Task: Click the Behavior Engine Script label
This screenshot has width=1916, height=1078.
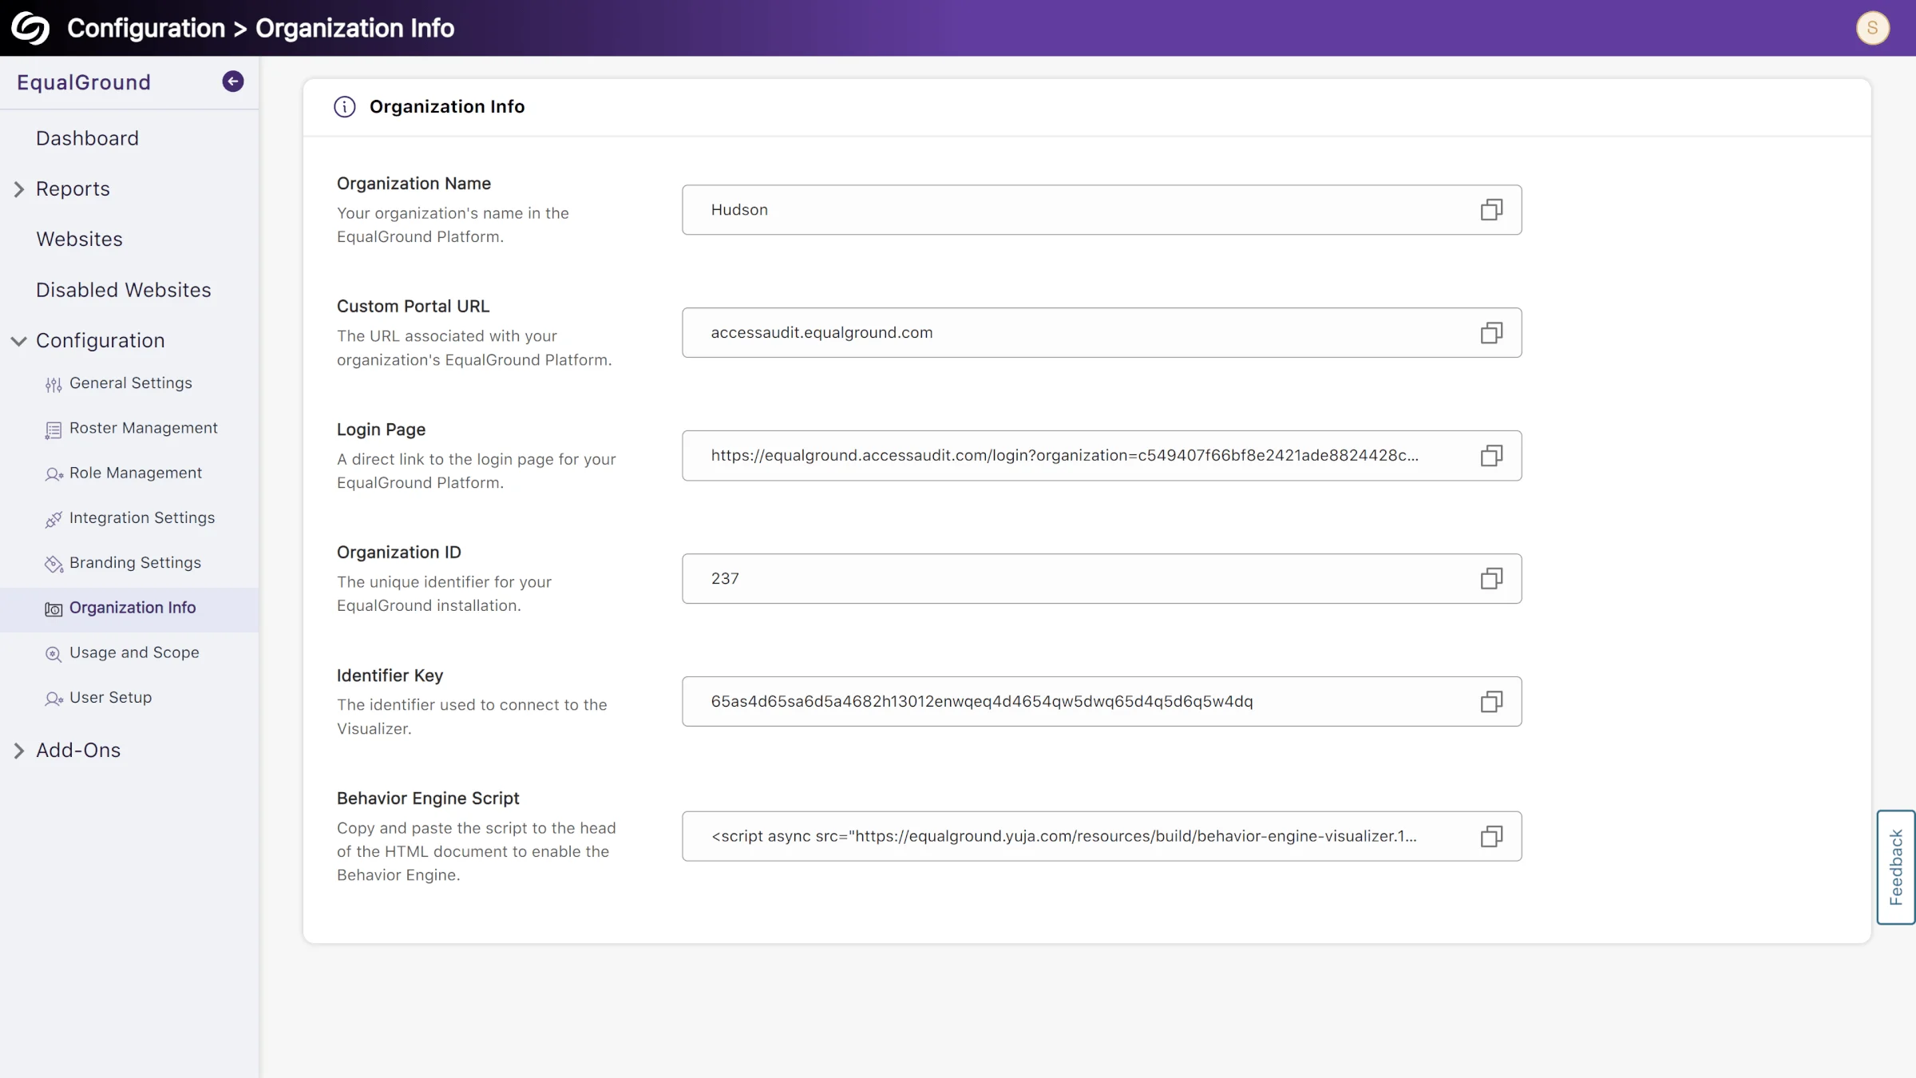Action: click(428, 799)
